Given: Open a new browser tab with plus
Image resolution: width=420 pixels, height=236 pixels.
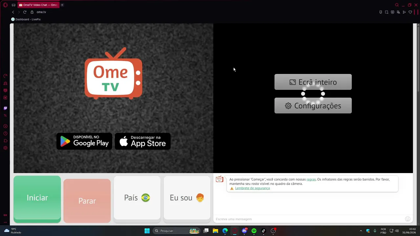Looking at the screenshot, I should click(x=62, y=5).
